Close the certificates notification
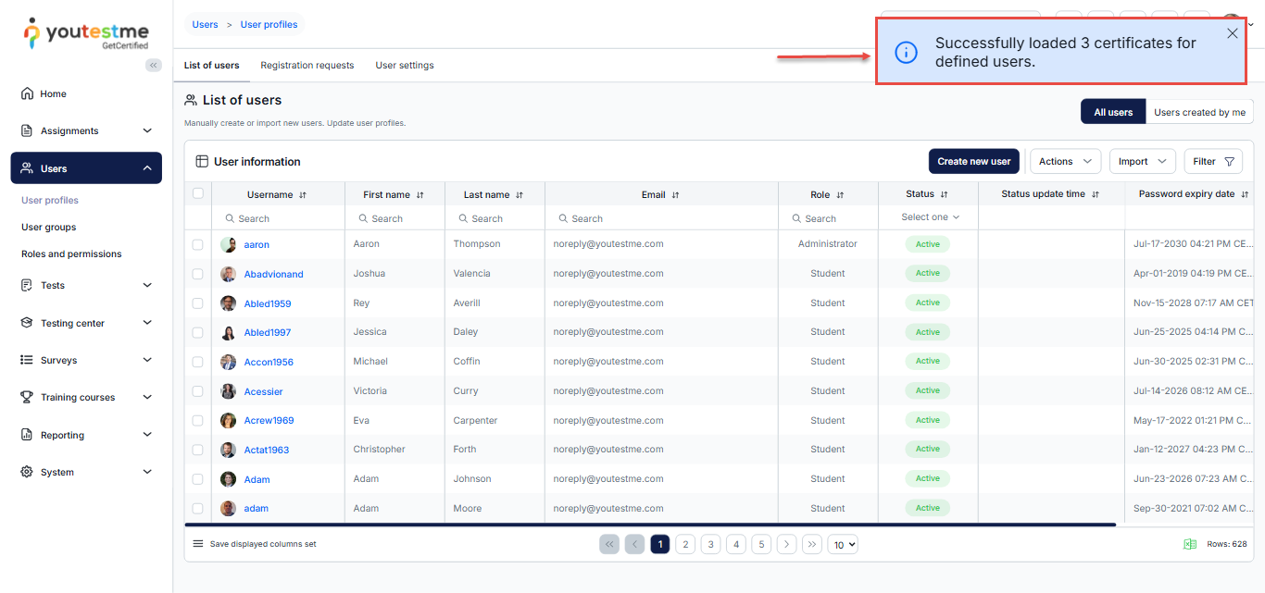This screenshot has width=1265, height=593. pyautogui.click(x=1232, y=33)
